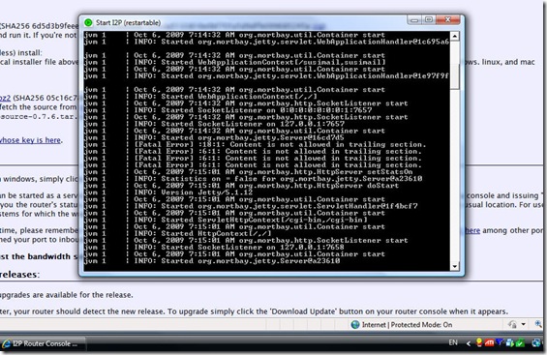Click the HttpServer setStatsOn log line
Image resolution: width=547 pixels, height=355 pixels.
tap(249, 172)
